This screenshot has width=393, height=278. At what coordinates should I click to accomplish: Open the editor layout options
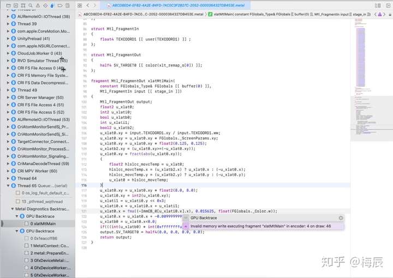[x=378, y=5]
